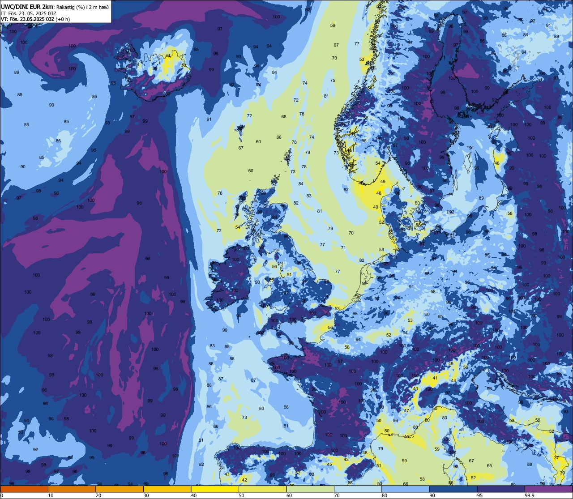Select the legend band between 95 and 99.9

pyautogui.click(x=501, y=489)
